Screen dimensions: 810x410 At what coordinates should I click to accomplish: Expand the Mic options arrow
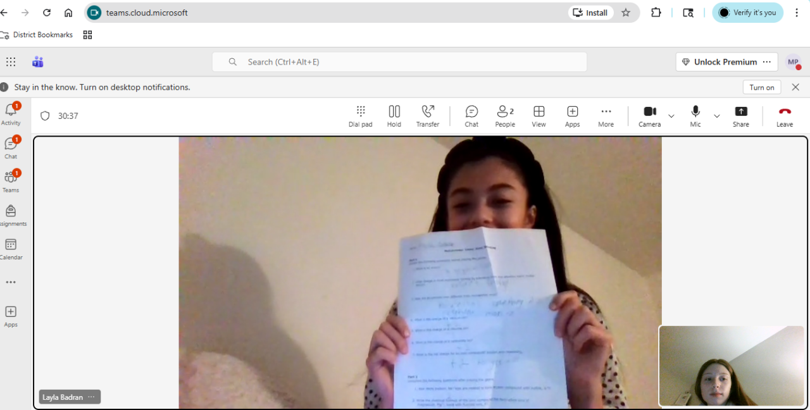[717, 116]
